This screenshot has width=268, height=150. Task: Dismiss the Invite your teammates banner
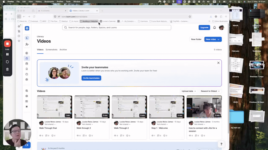click(219, 63)
